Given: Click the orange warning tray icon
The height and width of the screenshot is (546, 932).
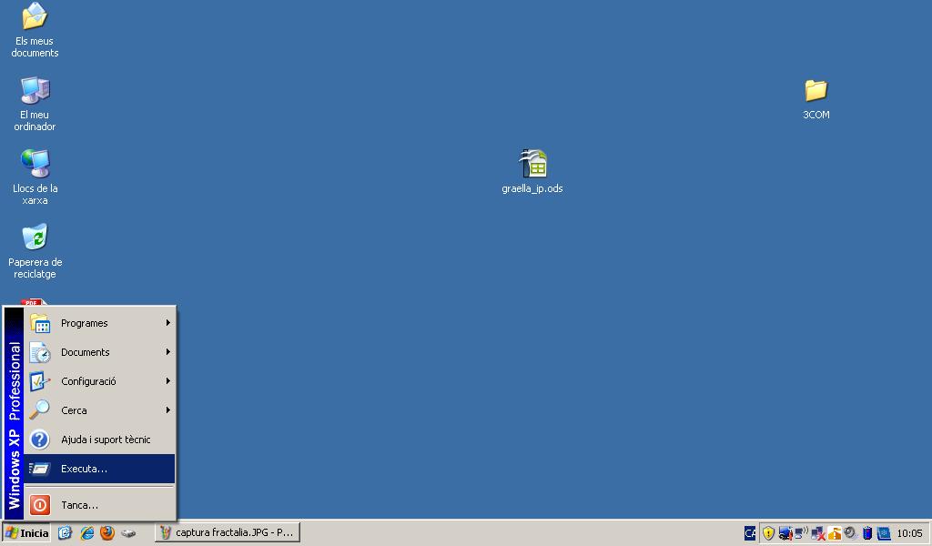Looking at the screenshot, I should click(834, 533).
